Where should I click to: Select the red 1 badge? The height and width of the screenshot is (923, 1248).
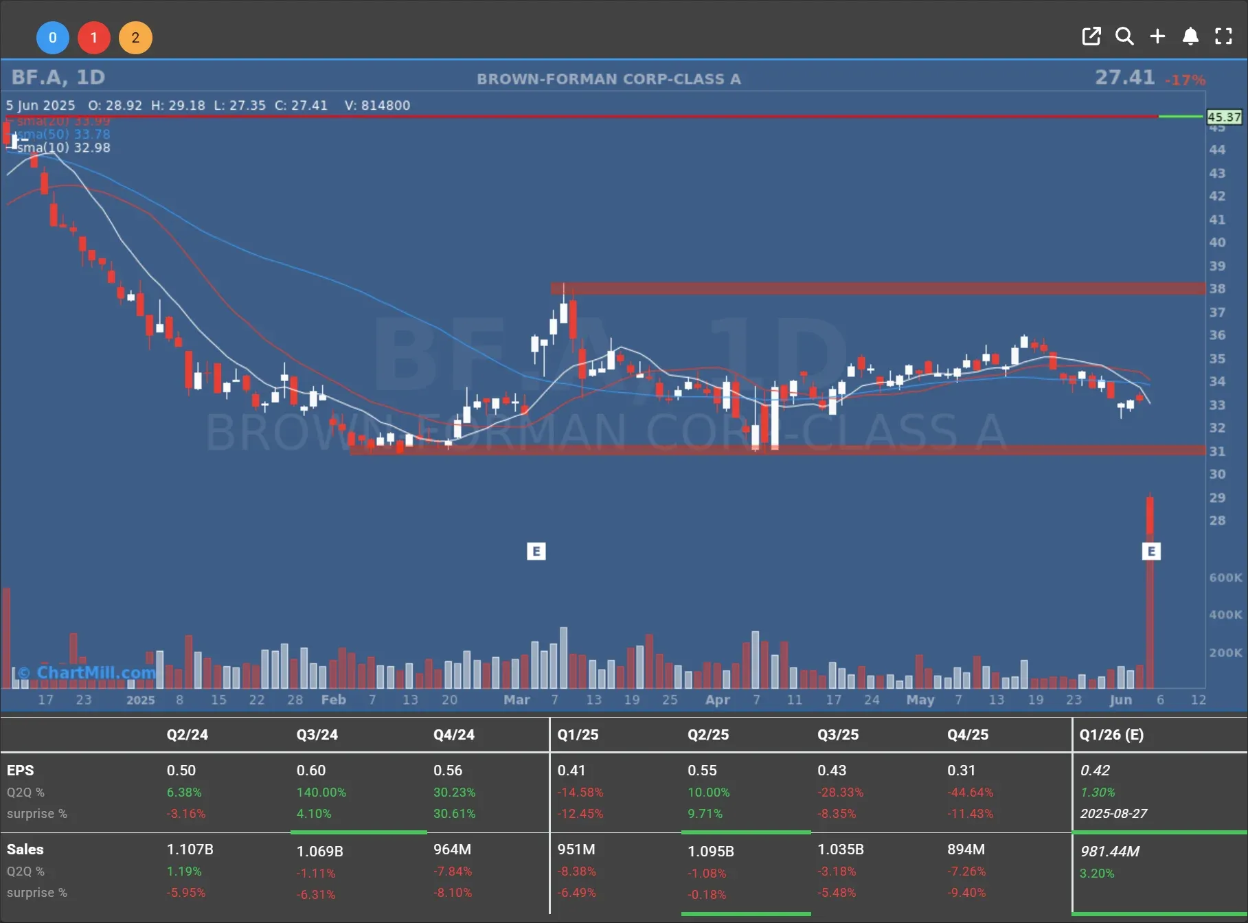[x=94, y=38]
